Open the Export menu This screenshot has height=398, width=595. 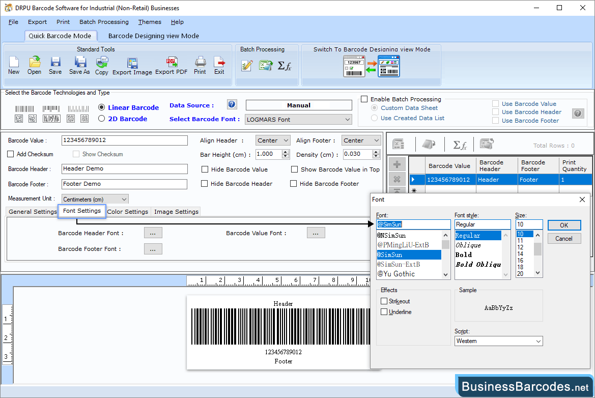(37, 22)
